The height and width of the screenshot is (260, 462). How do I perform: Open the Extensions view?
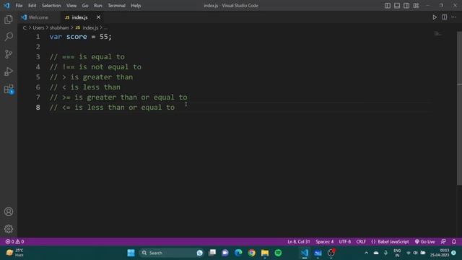tap(9, 89)
